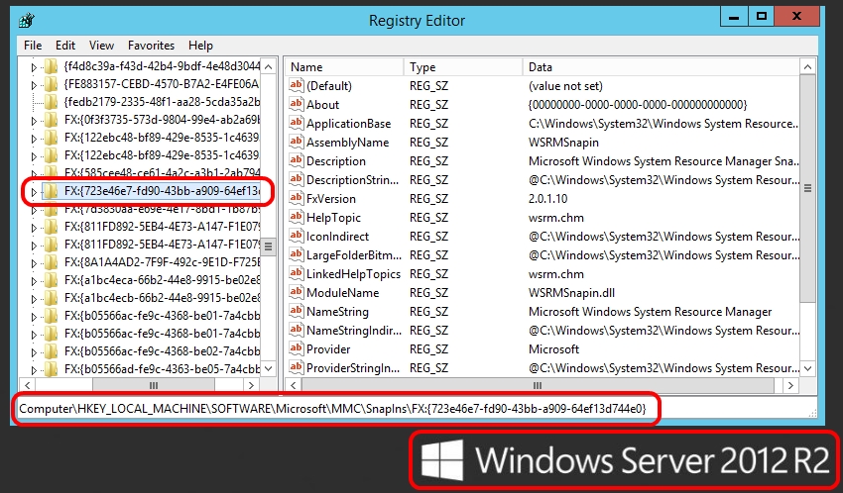Click folder icon of FX:{a1bc4ecb key

[x=51, y=298]
